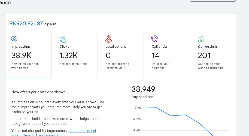Open the dropdown box at top right

point(212,1)
